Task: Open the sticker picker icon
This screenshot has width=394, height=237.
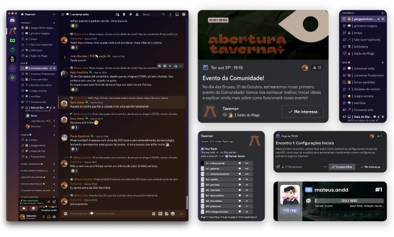Action: click(x=166, y=214)
